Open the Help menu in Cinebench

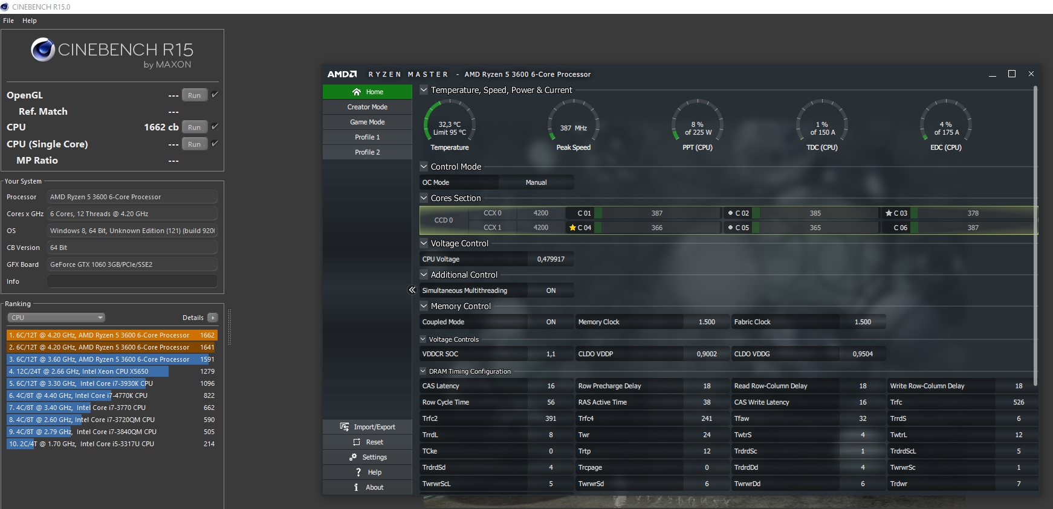(30, 21)
